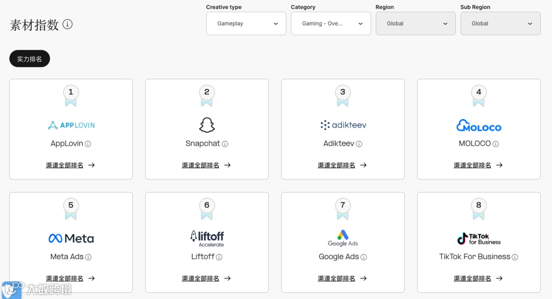Viewport: 552px width, 299px height.
Task: Click info icon next to TikTok For Business
Action: click(515, 257)
